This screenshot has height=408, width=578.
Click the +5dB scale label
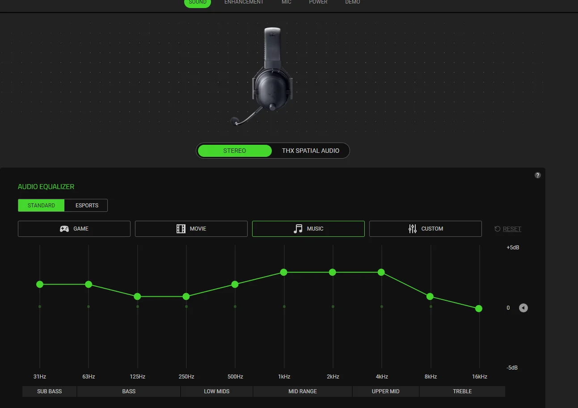click(x=513, y=248)
